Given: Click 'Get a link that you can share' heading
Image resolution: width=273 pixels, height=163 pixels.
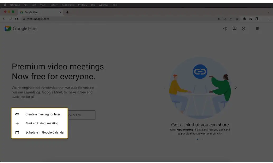Looking at the screenshot, I should click(200, 125).
